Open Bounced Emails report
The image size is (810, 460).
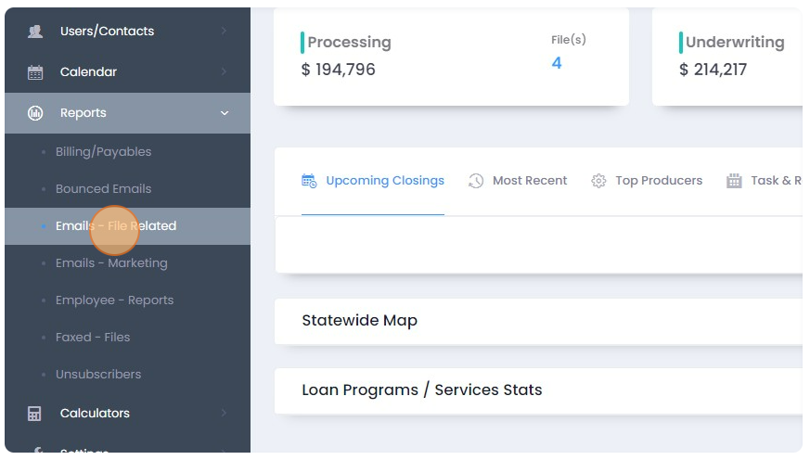(103, 189)
